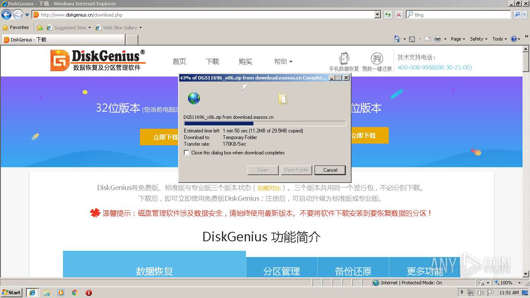
Task: Toggle Close this dialog when download completes
Action: point(187,153)
